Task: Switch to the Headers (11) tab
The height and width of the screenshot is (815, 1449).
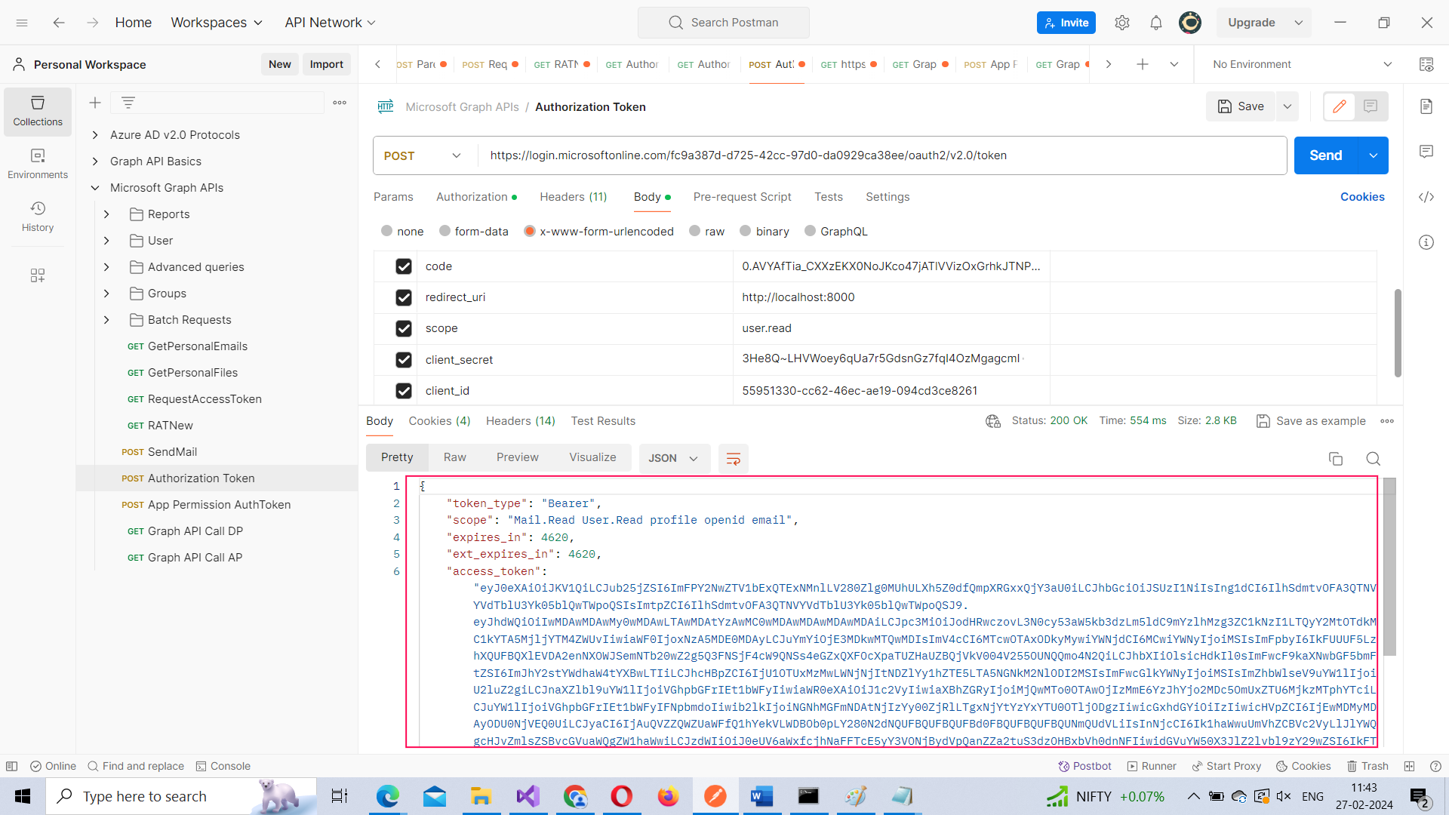Action: pos(574,197)
